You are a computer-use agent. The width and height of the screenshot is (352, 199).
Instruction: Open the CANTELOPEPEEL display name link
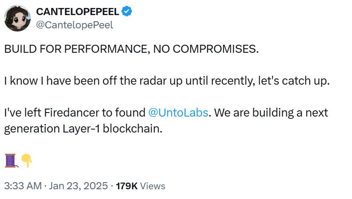(x=78, y=12)
